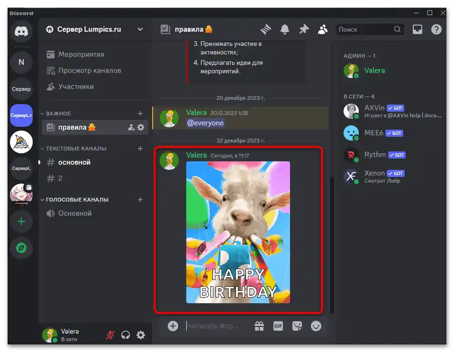Click search magnifier icon

point(397,29)
